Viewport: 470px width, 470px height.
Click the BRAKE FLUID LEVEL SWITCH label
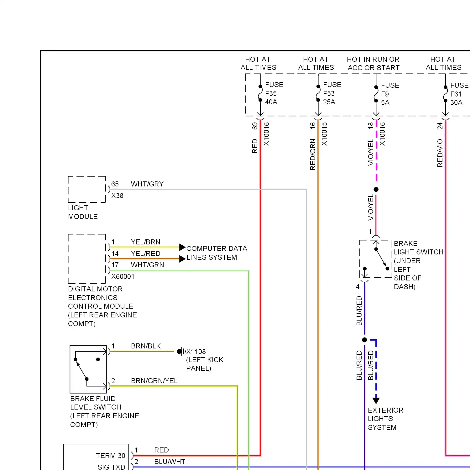click(104, 411)
